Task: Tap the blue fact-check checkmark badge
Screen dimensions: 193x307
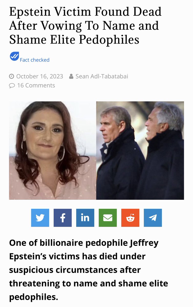Action: coord(14,56)
